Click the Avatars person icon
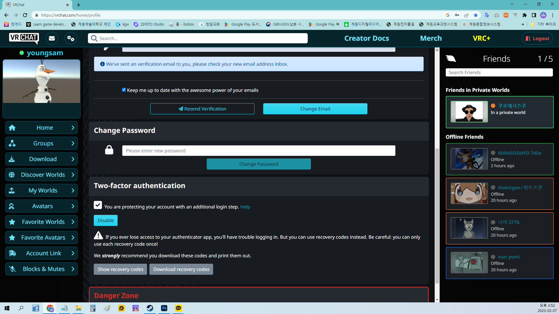 coord(11,206)
